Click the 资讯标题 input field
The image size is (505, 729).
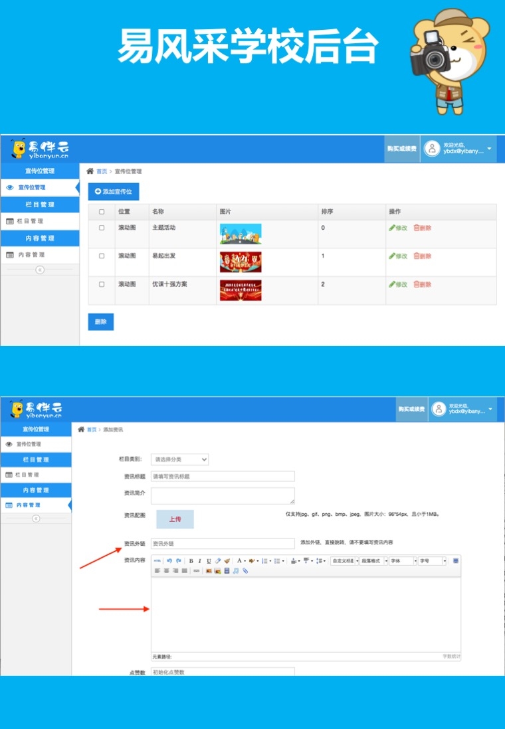(223, 477)
